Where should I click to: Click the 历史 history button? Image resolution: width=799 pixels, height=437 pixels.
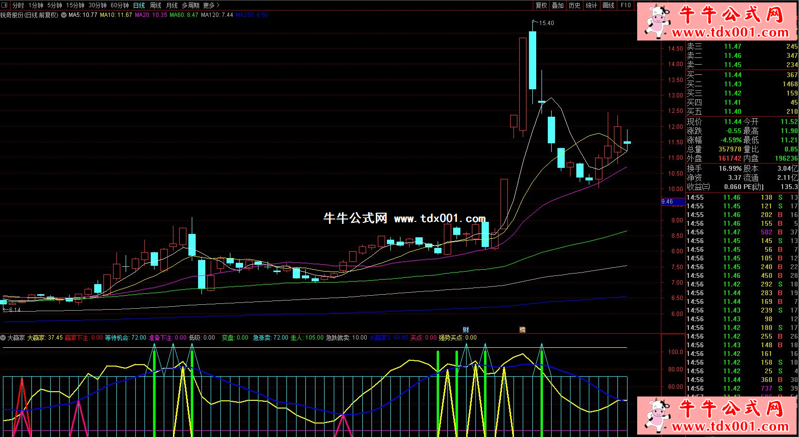click(574, 5)
